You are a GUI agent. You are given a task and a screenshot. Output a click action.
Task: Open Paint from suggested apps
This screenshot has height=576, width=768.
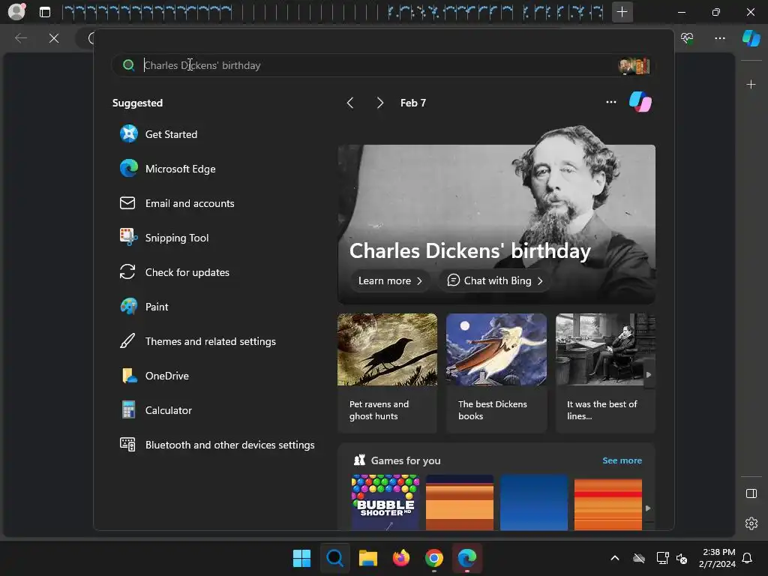pyautogui.click(x=144, y=307)
